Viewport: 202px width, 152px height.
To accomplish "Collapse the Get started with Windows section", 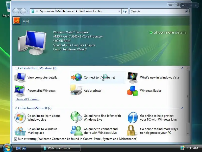I will pos(182,68).
